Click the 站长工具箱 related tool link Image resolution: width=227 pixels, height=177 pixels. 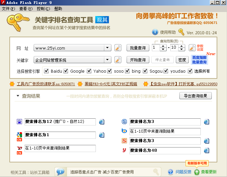(x=40, y=172)
